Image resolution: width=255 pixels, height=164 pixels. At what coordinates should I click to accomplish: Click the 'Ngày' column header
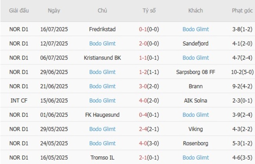[x=54, y=11]
